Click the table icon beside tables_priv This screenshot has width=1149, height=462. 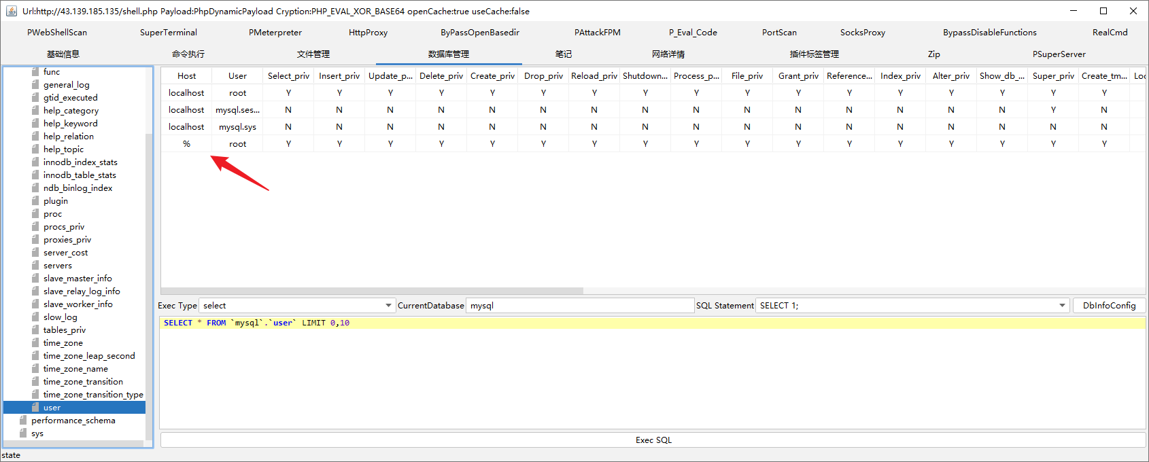(x=35, y=330)
